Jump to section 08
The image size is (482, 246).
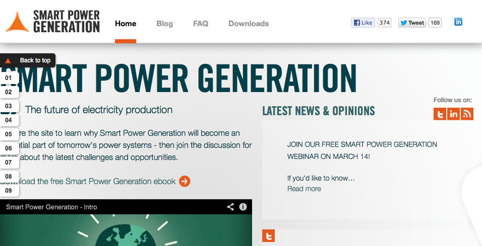click(x=9, y=177)
